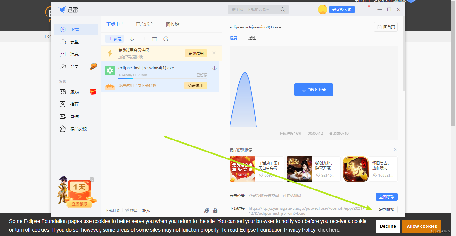Click the 继续下载 button
The image size is (456, 236).
pyautogui.click(x=314, y=90)
